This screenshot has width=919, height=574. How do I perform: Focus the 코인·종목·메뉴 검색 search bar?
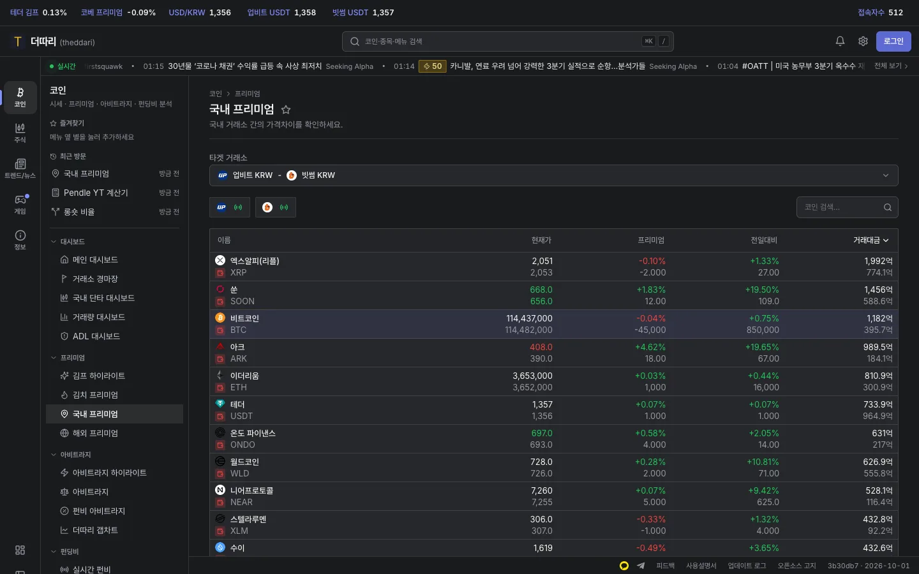pos(508,41)
